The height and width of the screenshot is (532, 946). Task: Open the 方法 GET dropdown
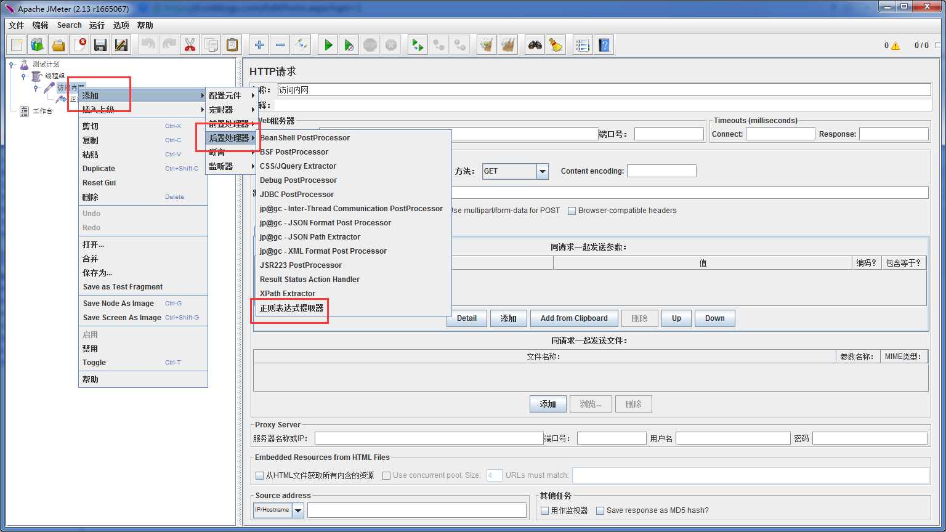coord(542,171)
